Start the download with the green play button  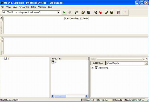click(64, 12)
